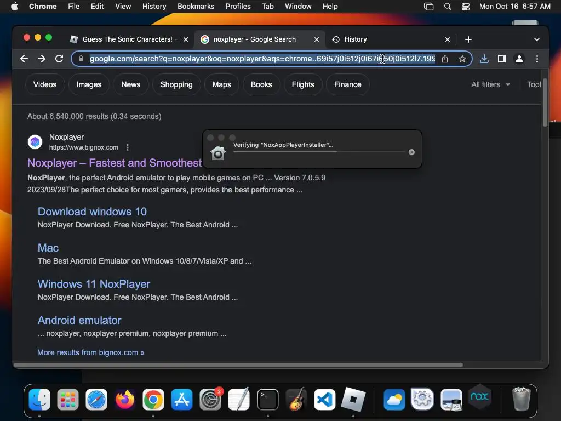The image size is (561, 421).
Task: Open the Mac sitelink
Action: tap(48, 248)
